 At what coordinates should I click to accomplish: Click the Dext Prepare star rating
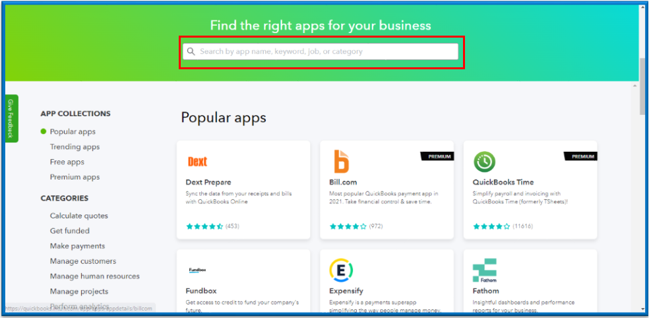204,226
